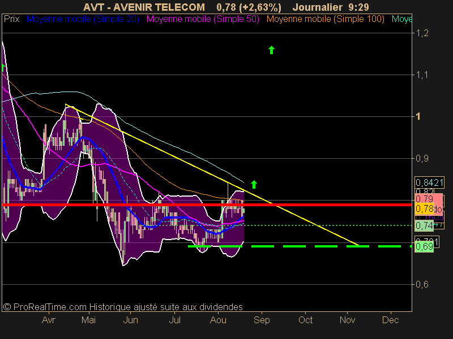Click the cyan 0,8421 price label
The width and height of the screenshot is (453, 339).
click(429, 182)
